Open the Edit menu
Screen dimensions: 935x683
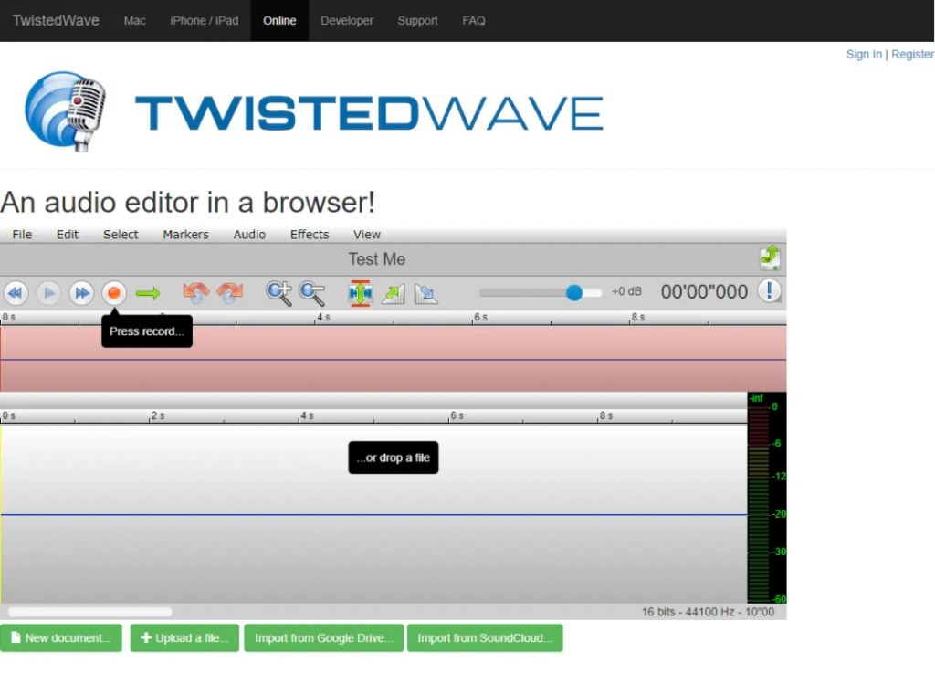tap(68, 235)
